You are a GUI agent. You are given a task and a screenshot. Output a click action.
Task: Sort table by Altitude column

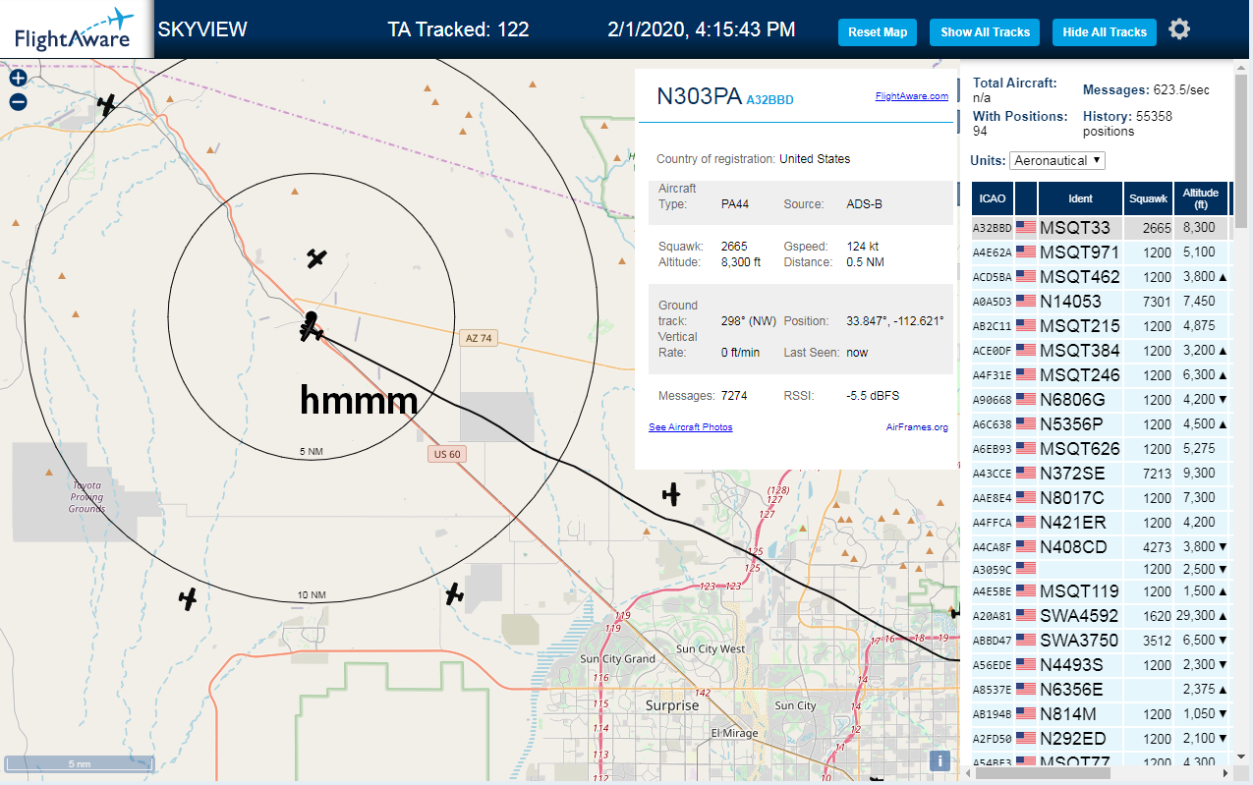coord(1201,198)
